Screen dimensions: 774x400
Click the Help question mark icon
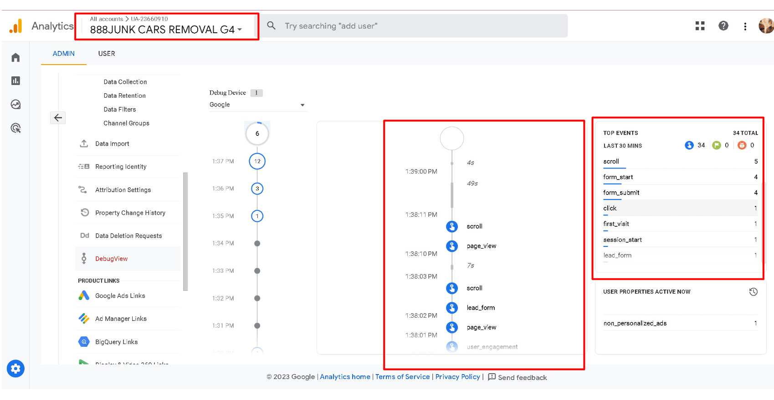coord(723,26)
